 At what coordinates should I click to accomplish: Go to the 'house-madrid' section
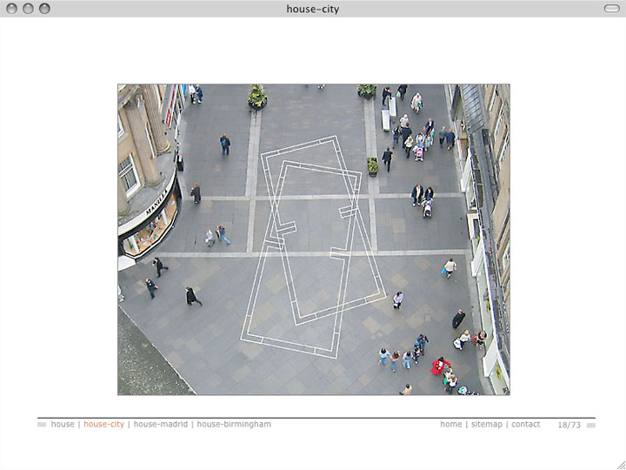coord(161,425)
